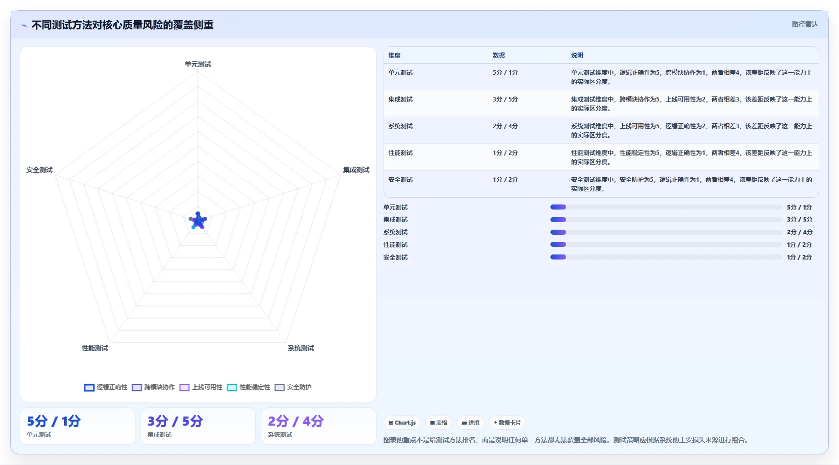Image resolution: width=839 pixels, height=465 pixels.
Task: Toggle the 安全防护 legend item
Action: click(x=293, y=387)
